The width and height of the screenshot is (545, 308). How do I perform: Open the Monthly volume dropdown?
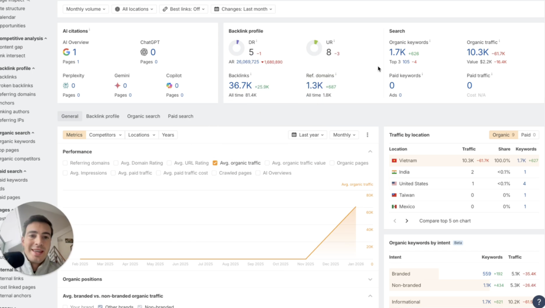pyautogui.click(x=85, y=8)
